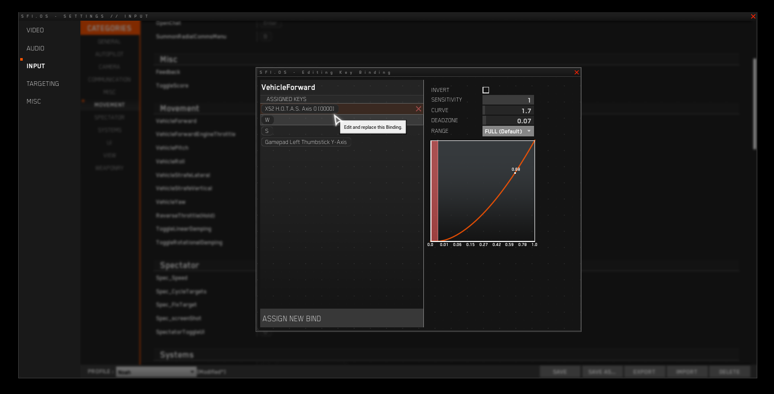Remove the X52 H.O.T.A.S. Axis 0 binding
The image size is (774, 394).
[x=418, y=109]
